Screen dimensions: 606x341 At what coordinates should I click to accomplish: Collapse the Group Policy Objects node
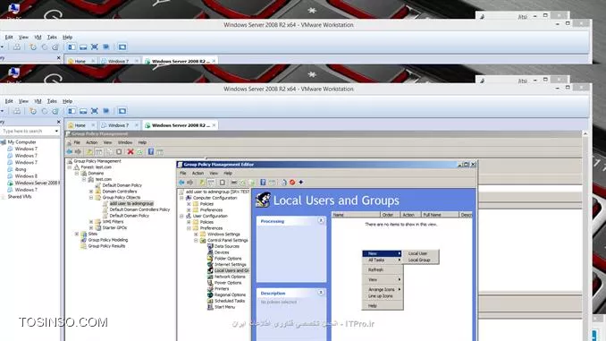pos(91,198)
